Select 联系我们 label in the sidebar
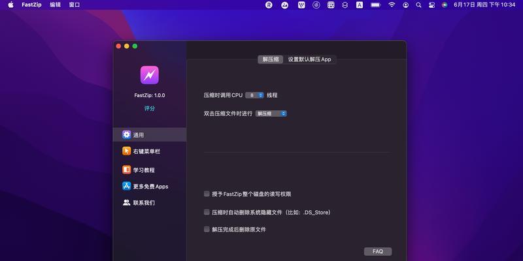The image size is (523, 261). 144,203
